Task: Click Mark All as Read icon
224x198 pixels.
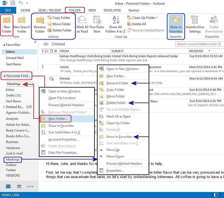Action: (82, 24)
